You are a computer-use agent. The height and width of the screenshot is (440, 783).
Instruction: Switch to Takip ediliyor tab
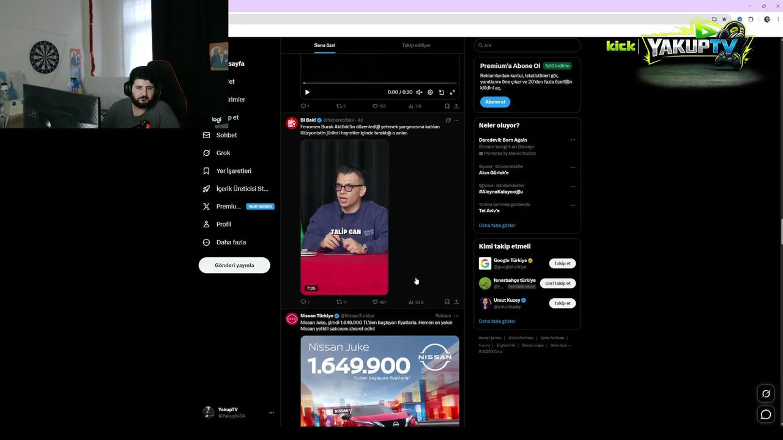417,45
